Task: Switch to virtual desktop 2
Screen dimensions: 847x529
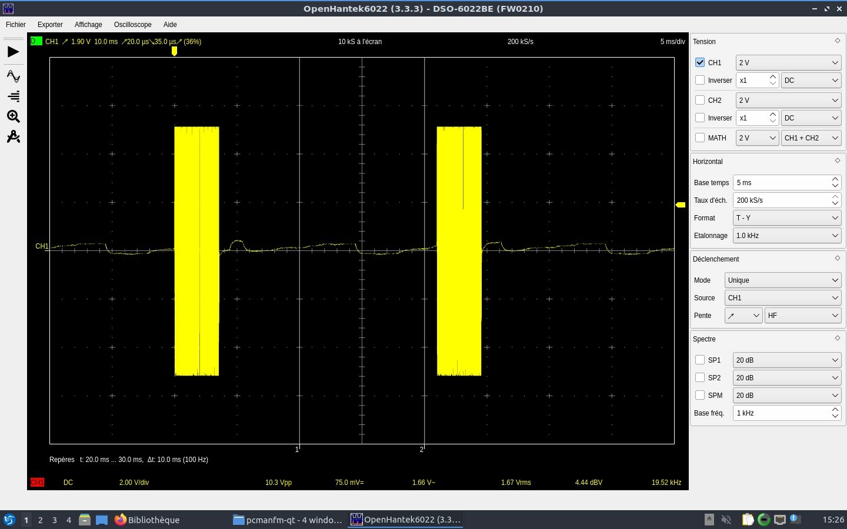Action: click(40, 520)
